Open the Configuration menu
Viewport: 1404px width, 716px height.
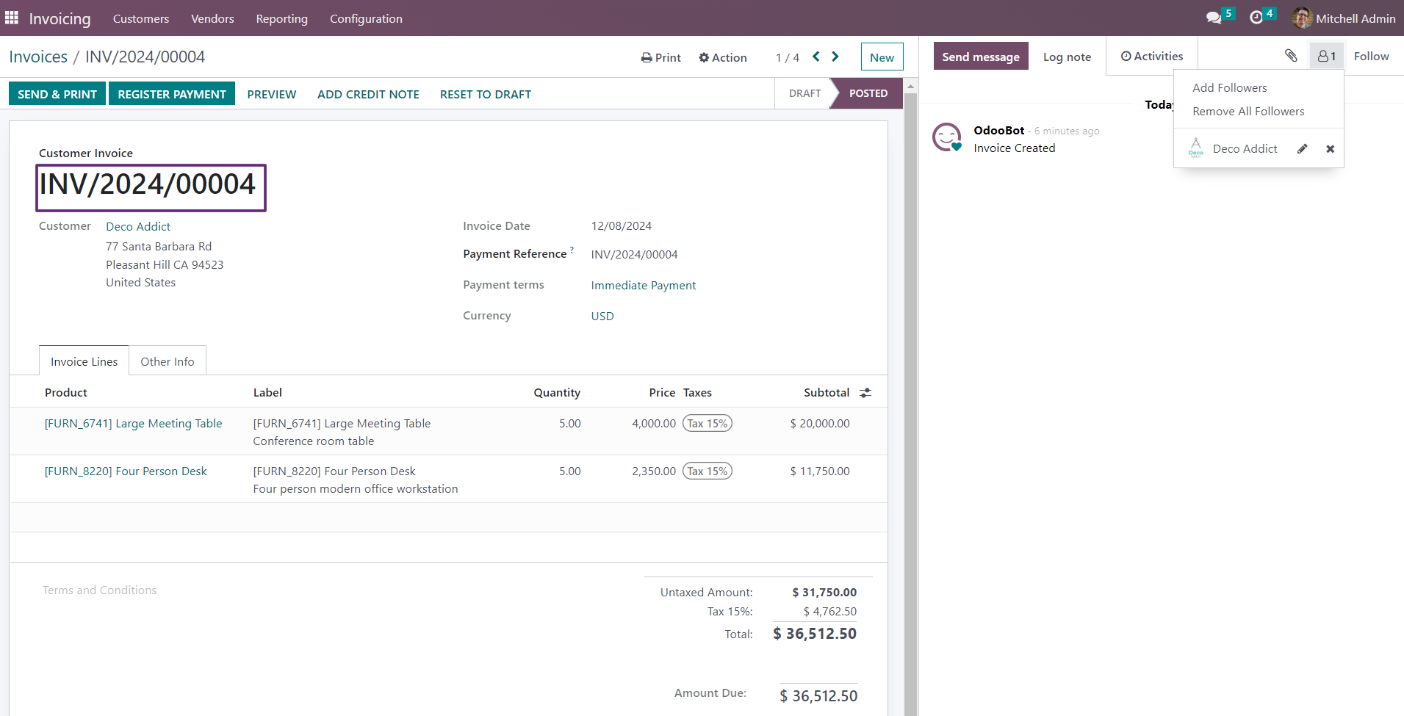click(366, 18)
